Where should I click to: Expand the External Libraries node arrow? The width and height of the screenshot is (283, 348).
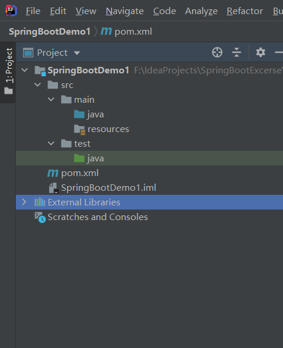pos(24,202)
